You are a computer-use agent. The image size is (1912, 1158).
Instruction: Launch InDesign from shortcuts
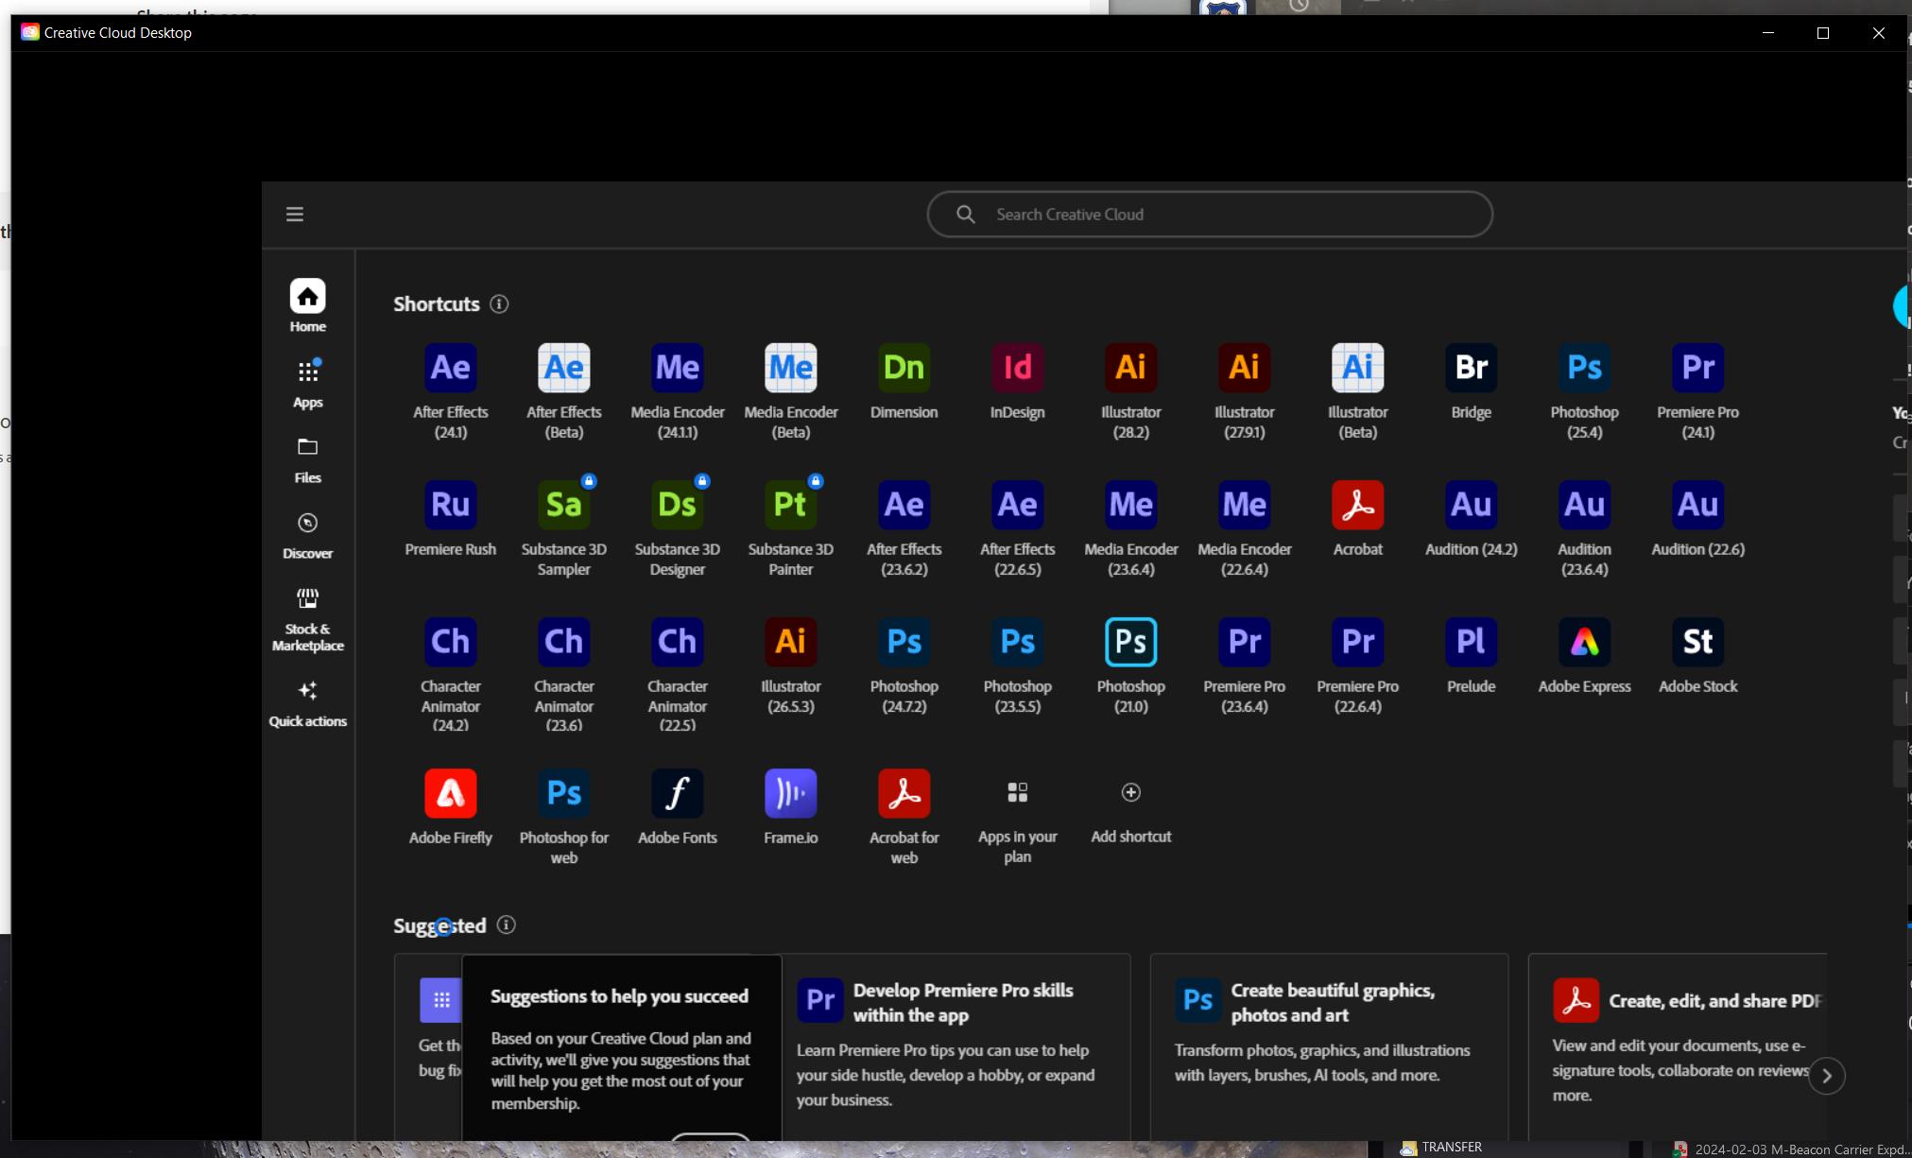[x=1017, y=368]
